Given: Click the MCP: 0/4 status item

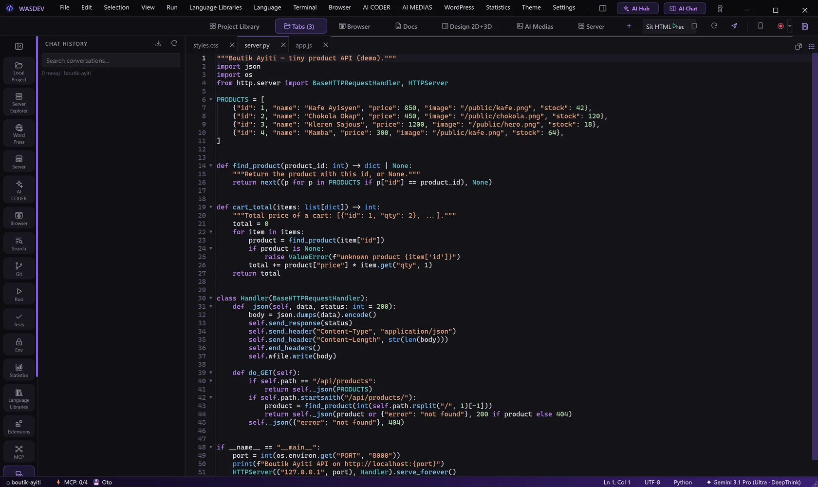Looking at the screenshot, I should coord(72,482).
